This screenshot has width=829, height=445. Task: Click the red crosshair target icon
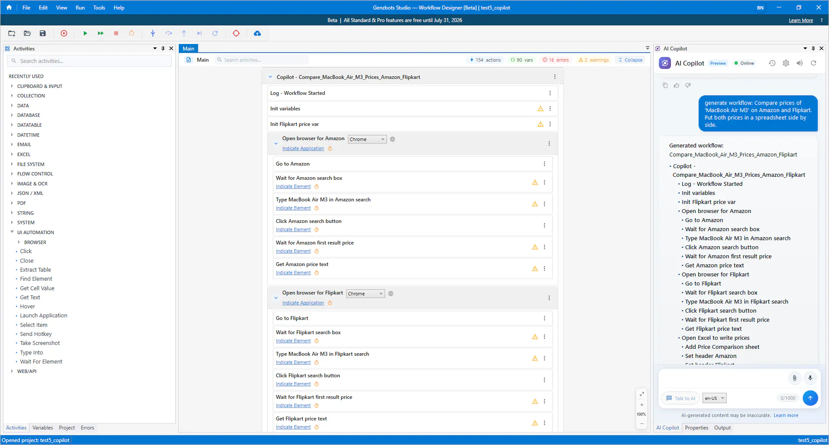[236, 33]
